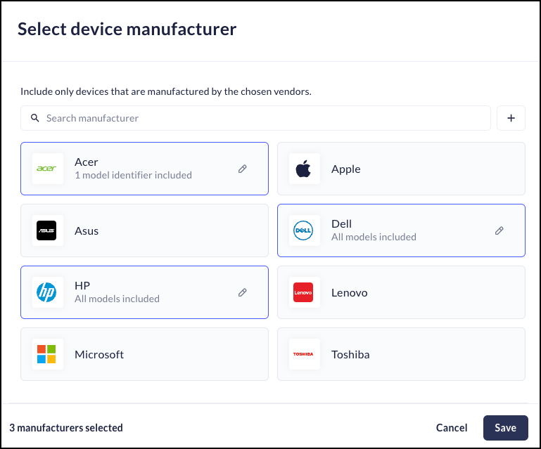Viewport: 541px width, 449px height.
Task: Click the Apple logo icon
Action: 303,169
